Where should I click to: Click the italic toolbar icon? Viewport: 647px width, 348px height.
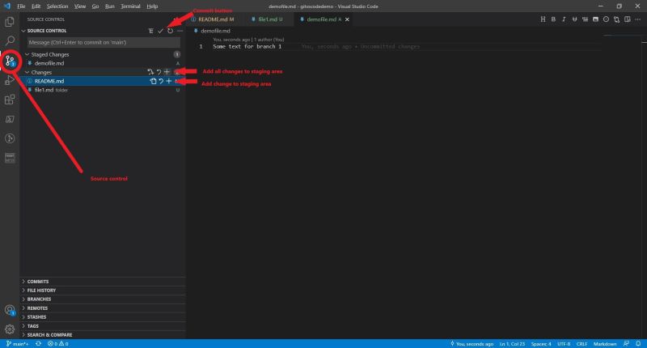coord(564,19)
